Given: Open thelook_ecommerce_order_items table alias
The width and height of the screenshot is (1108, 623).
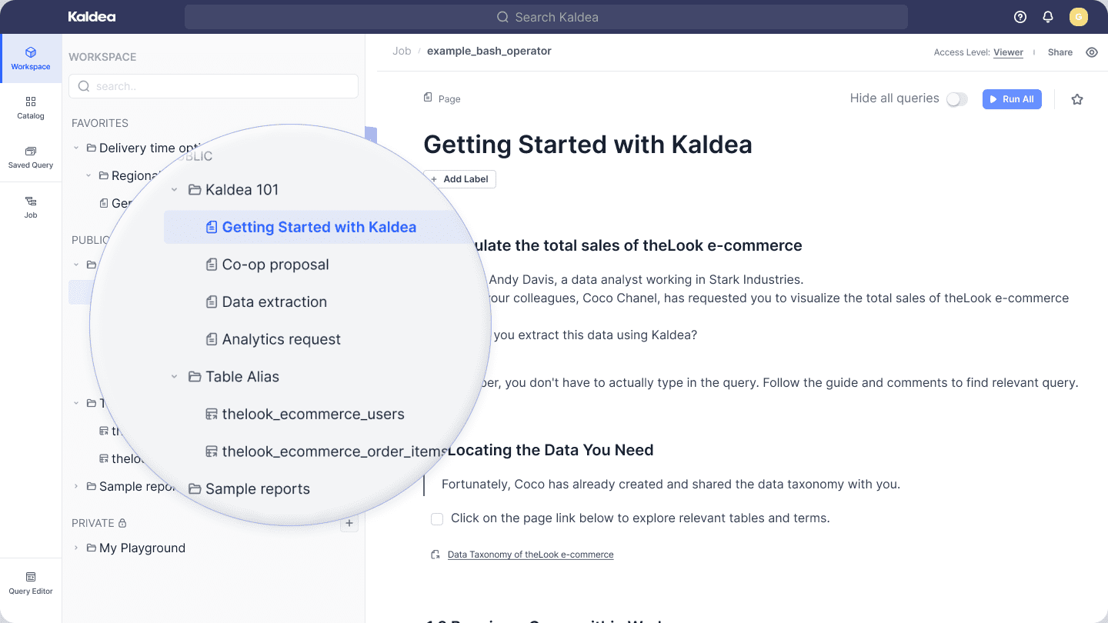Looking at the screenshot, I should pos(327,451).
